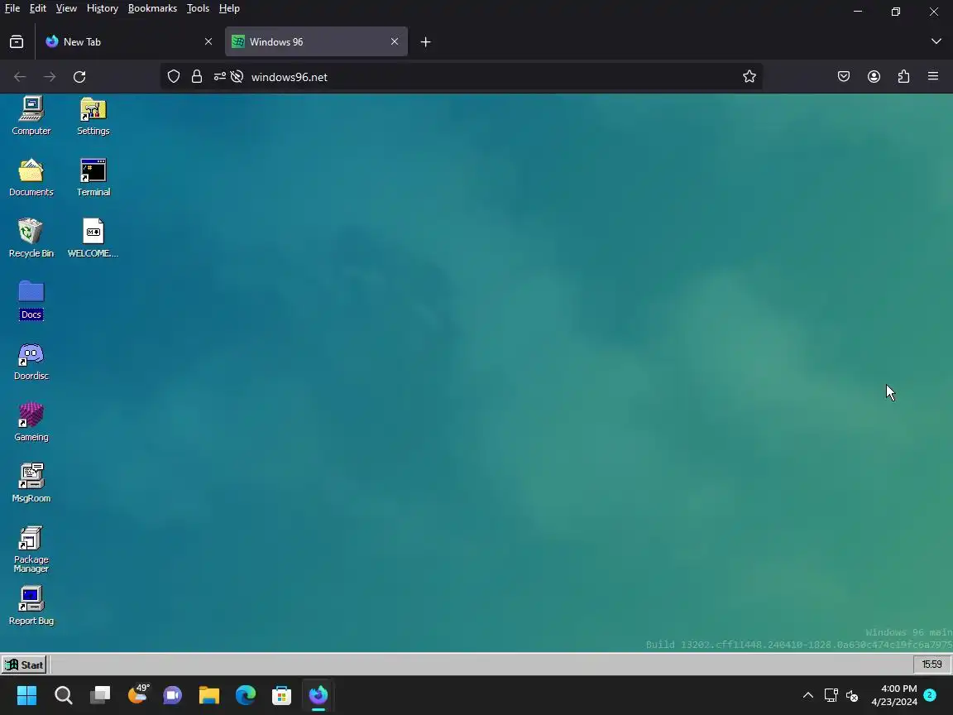The image size is (953, 715).
Task: Open the Settings desktop shortcut
Action: 93,116
